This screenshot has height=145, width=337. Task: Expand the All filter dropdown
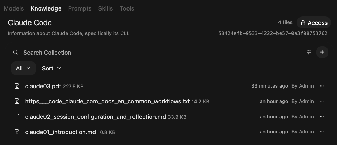tap(23, 68)
